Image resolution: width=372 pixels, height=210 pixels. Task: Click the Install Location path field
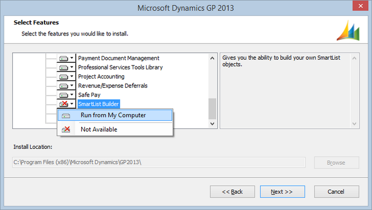pos(159,162)
